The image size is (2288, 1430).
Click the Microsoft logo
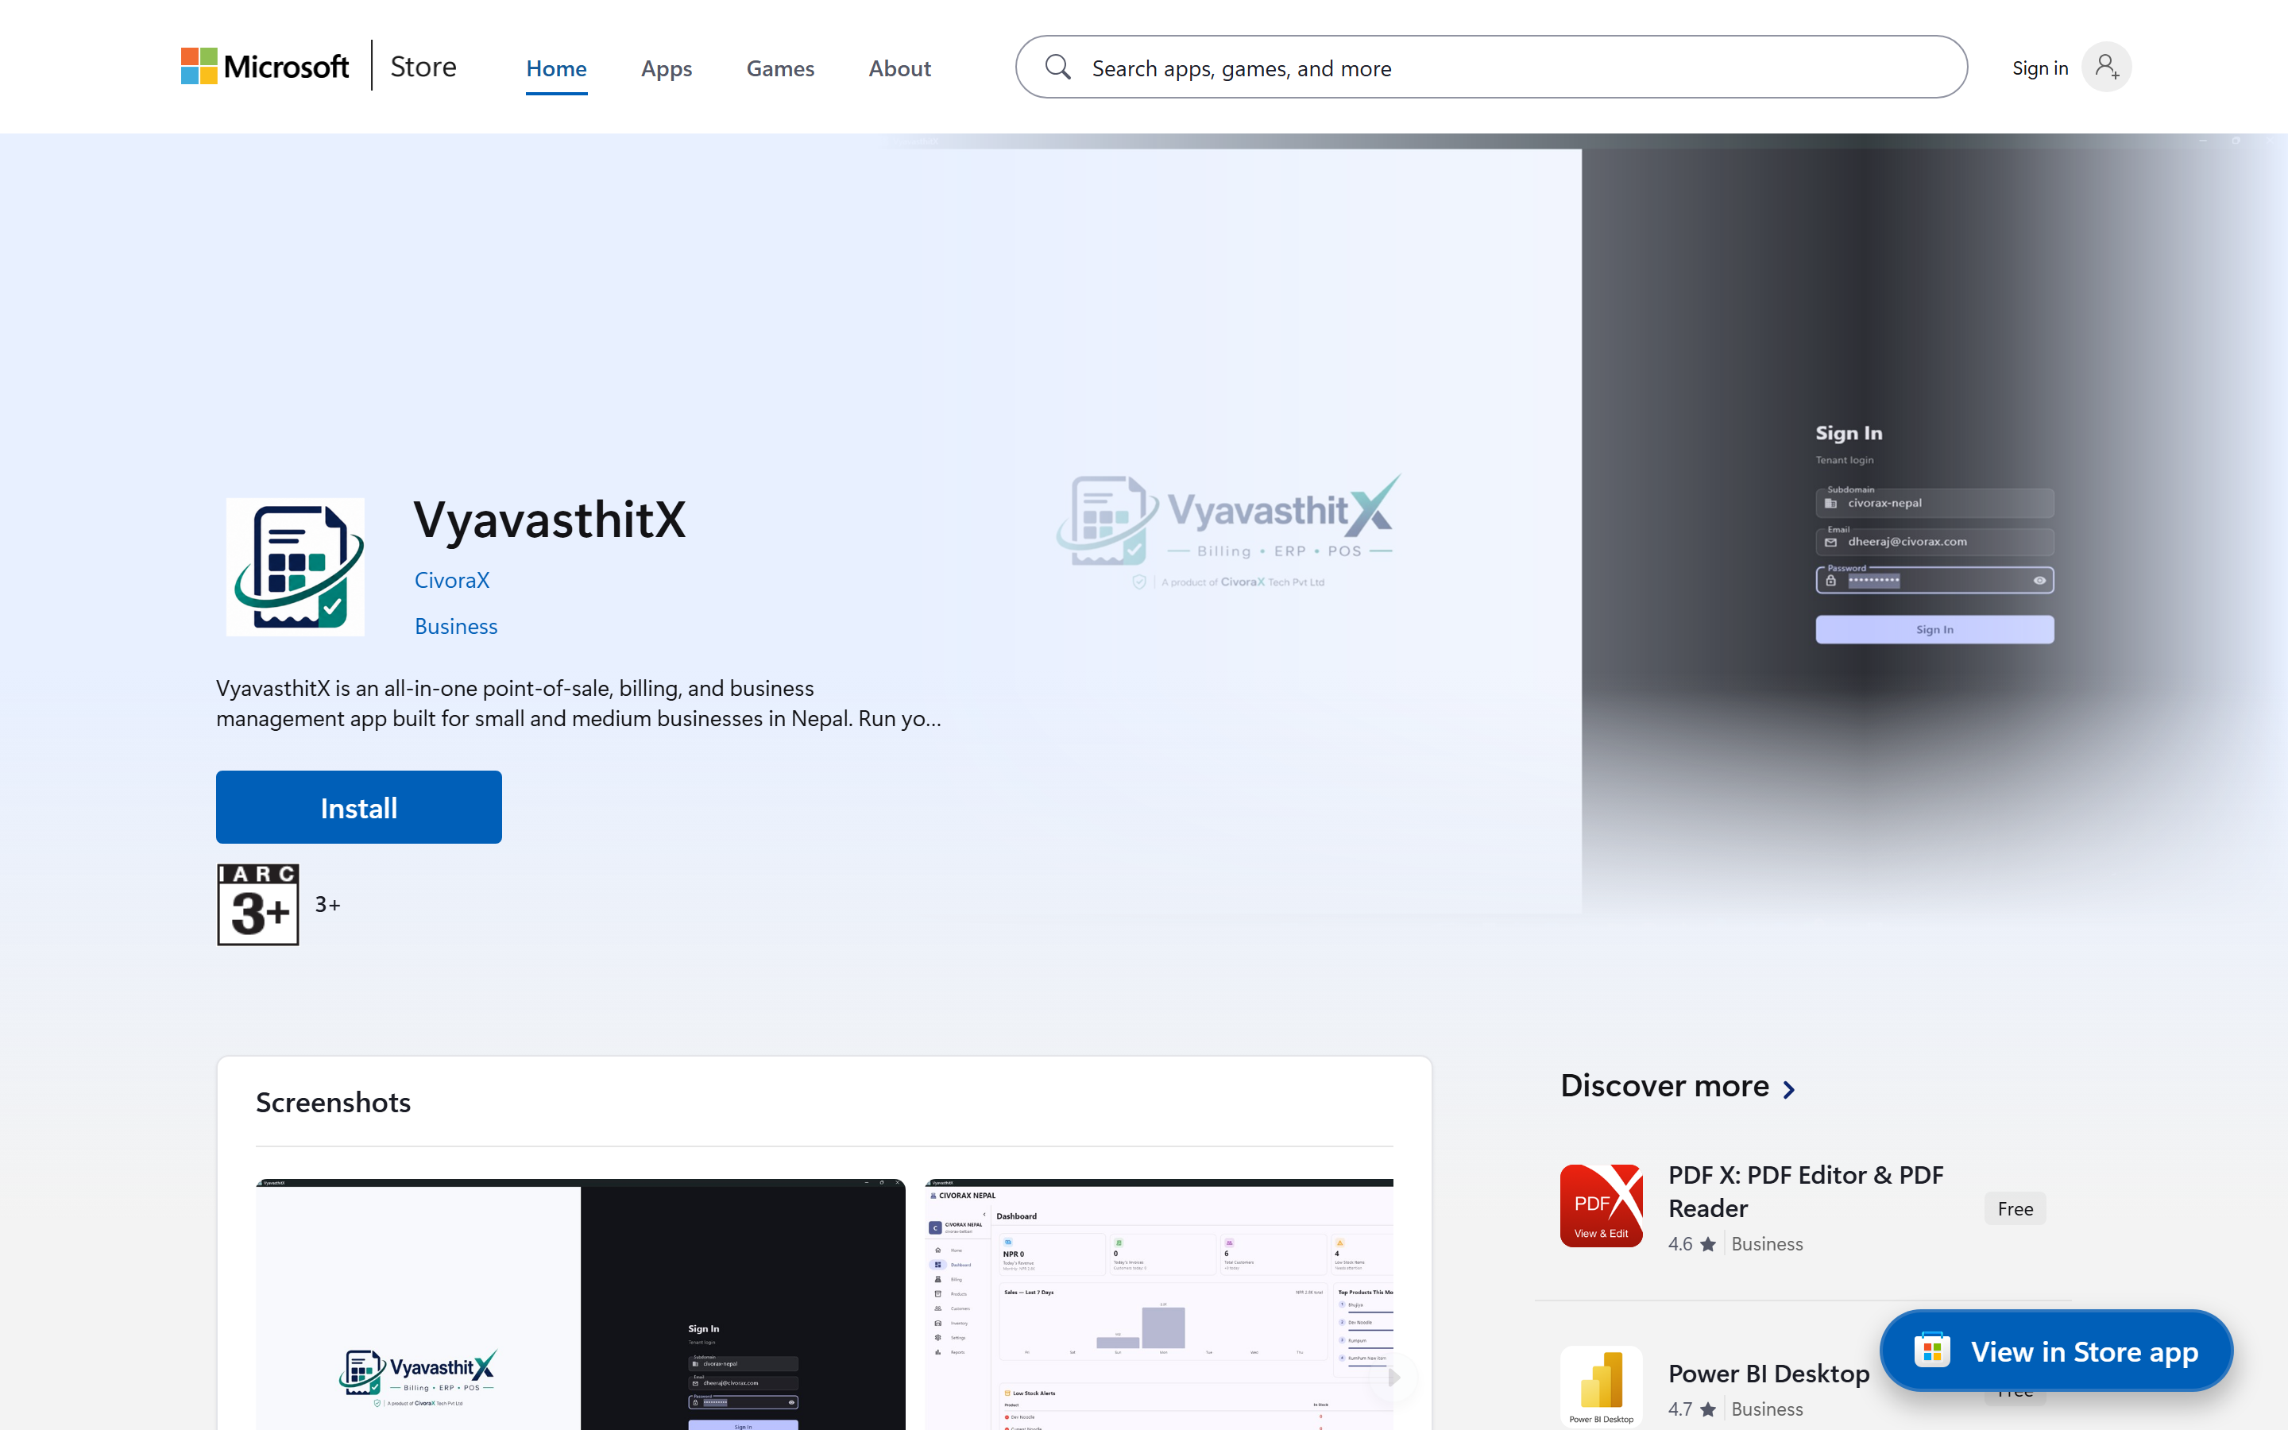[x=265, y=66]
